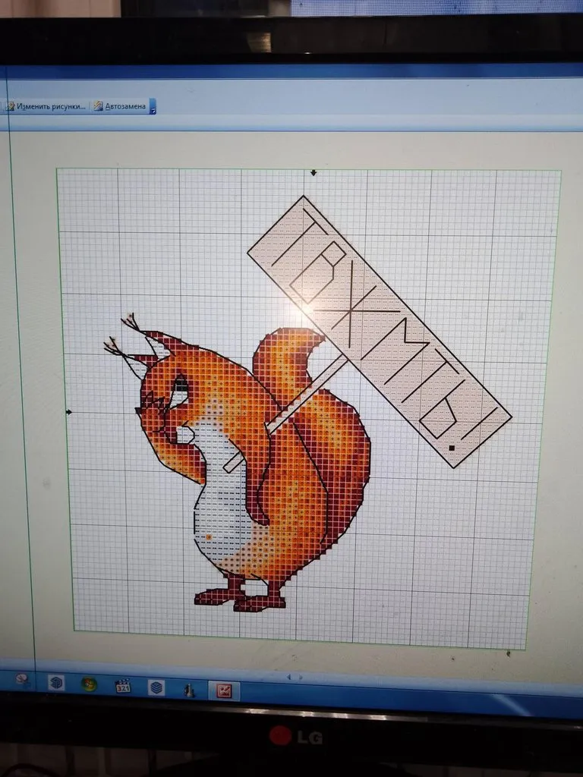This screenshot has height=777, width=583.
Task: Open the Windows Start button
Action: (x=22, y=679)
